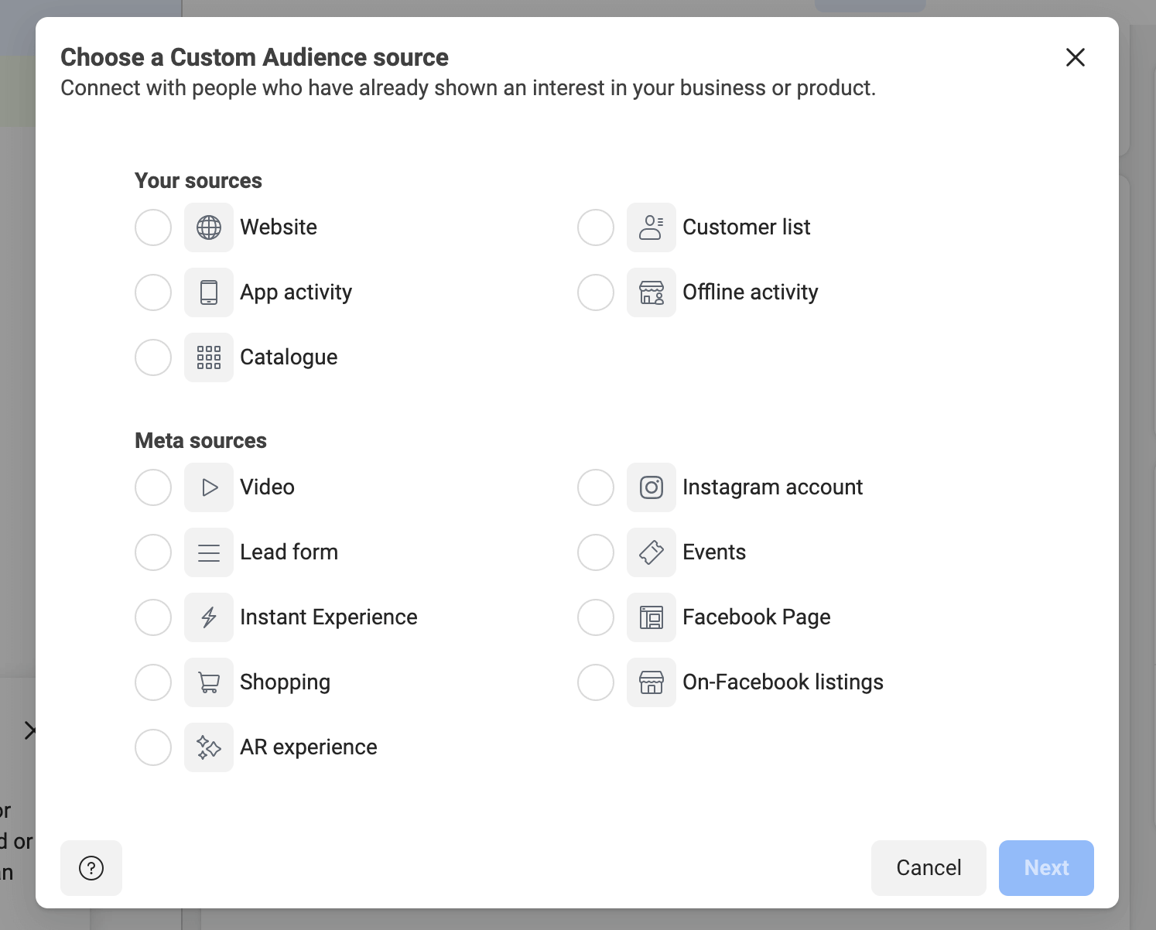
Task: Click the App activity phone icon
Action: (x=208, y=292)
